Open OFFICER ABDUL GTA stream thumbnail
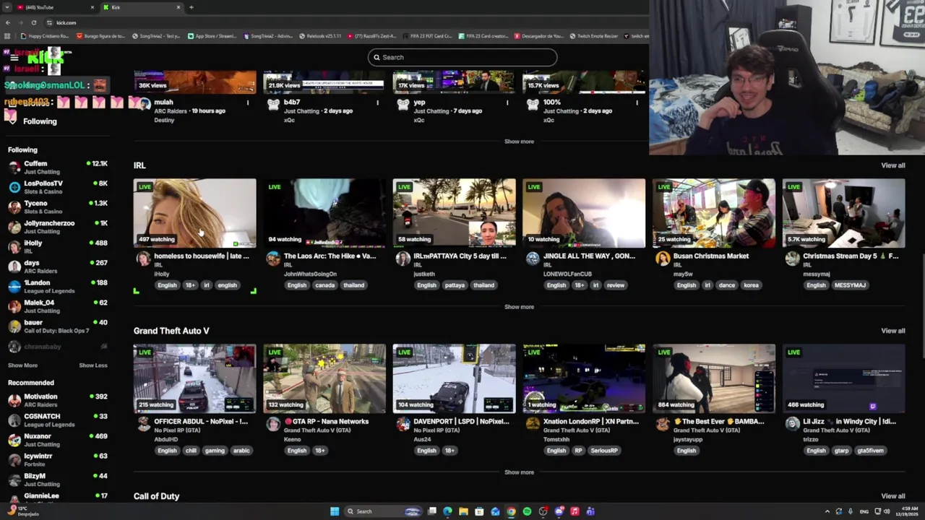 click(194, 378)
